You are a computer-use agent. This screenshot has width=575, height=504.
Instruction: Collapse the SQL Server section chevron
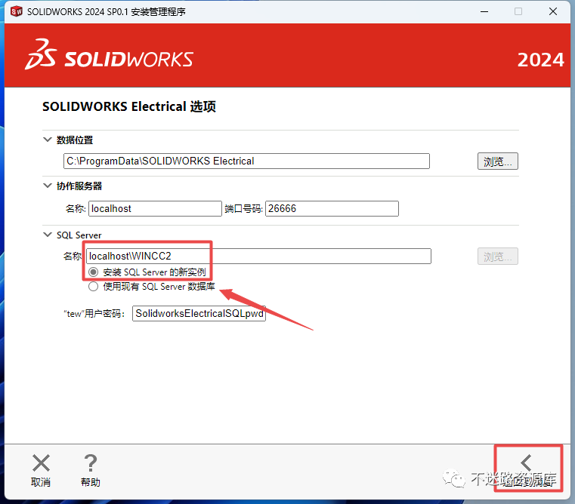48,235
